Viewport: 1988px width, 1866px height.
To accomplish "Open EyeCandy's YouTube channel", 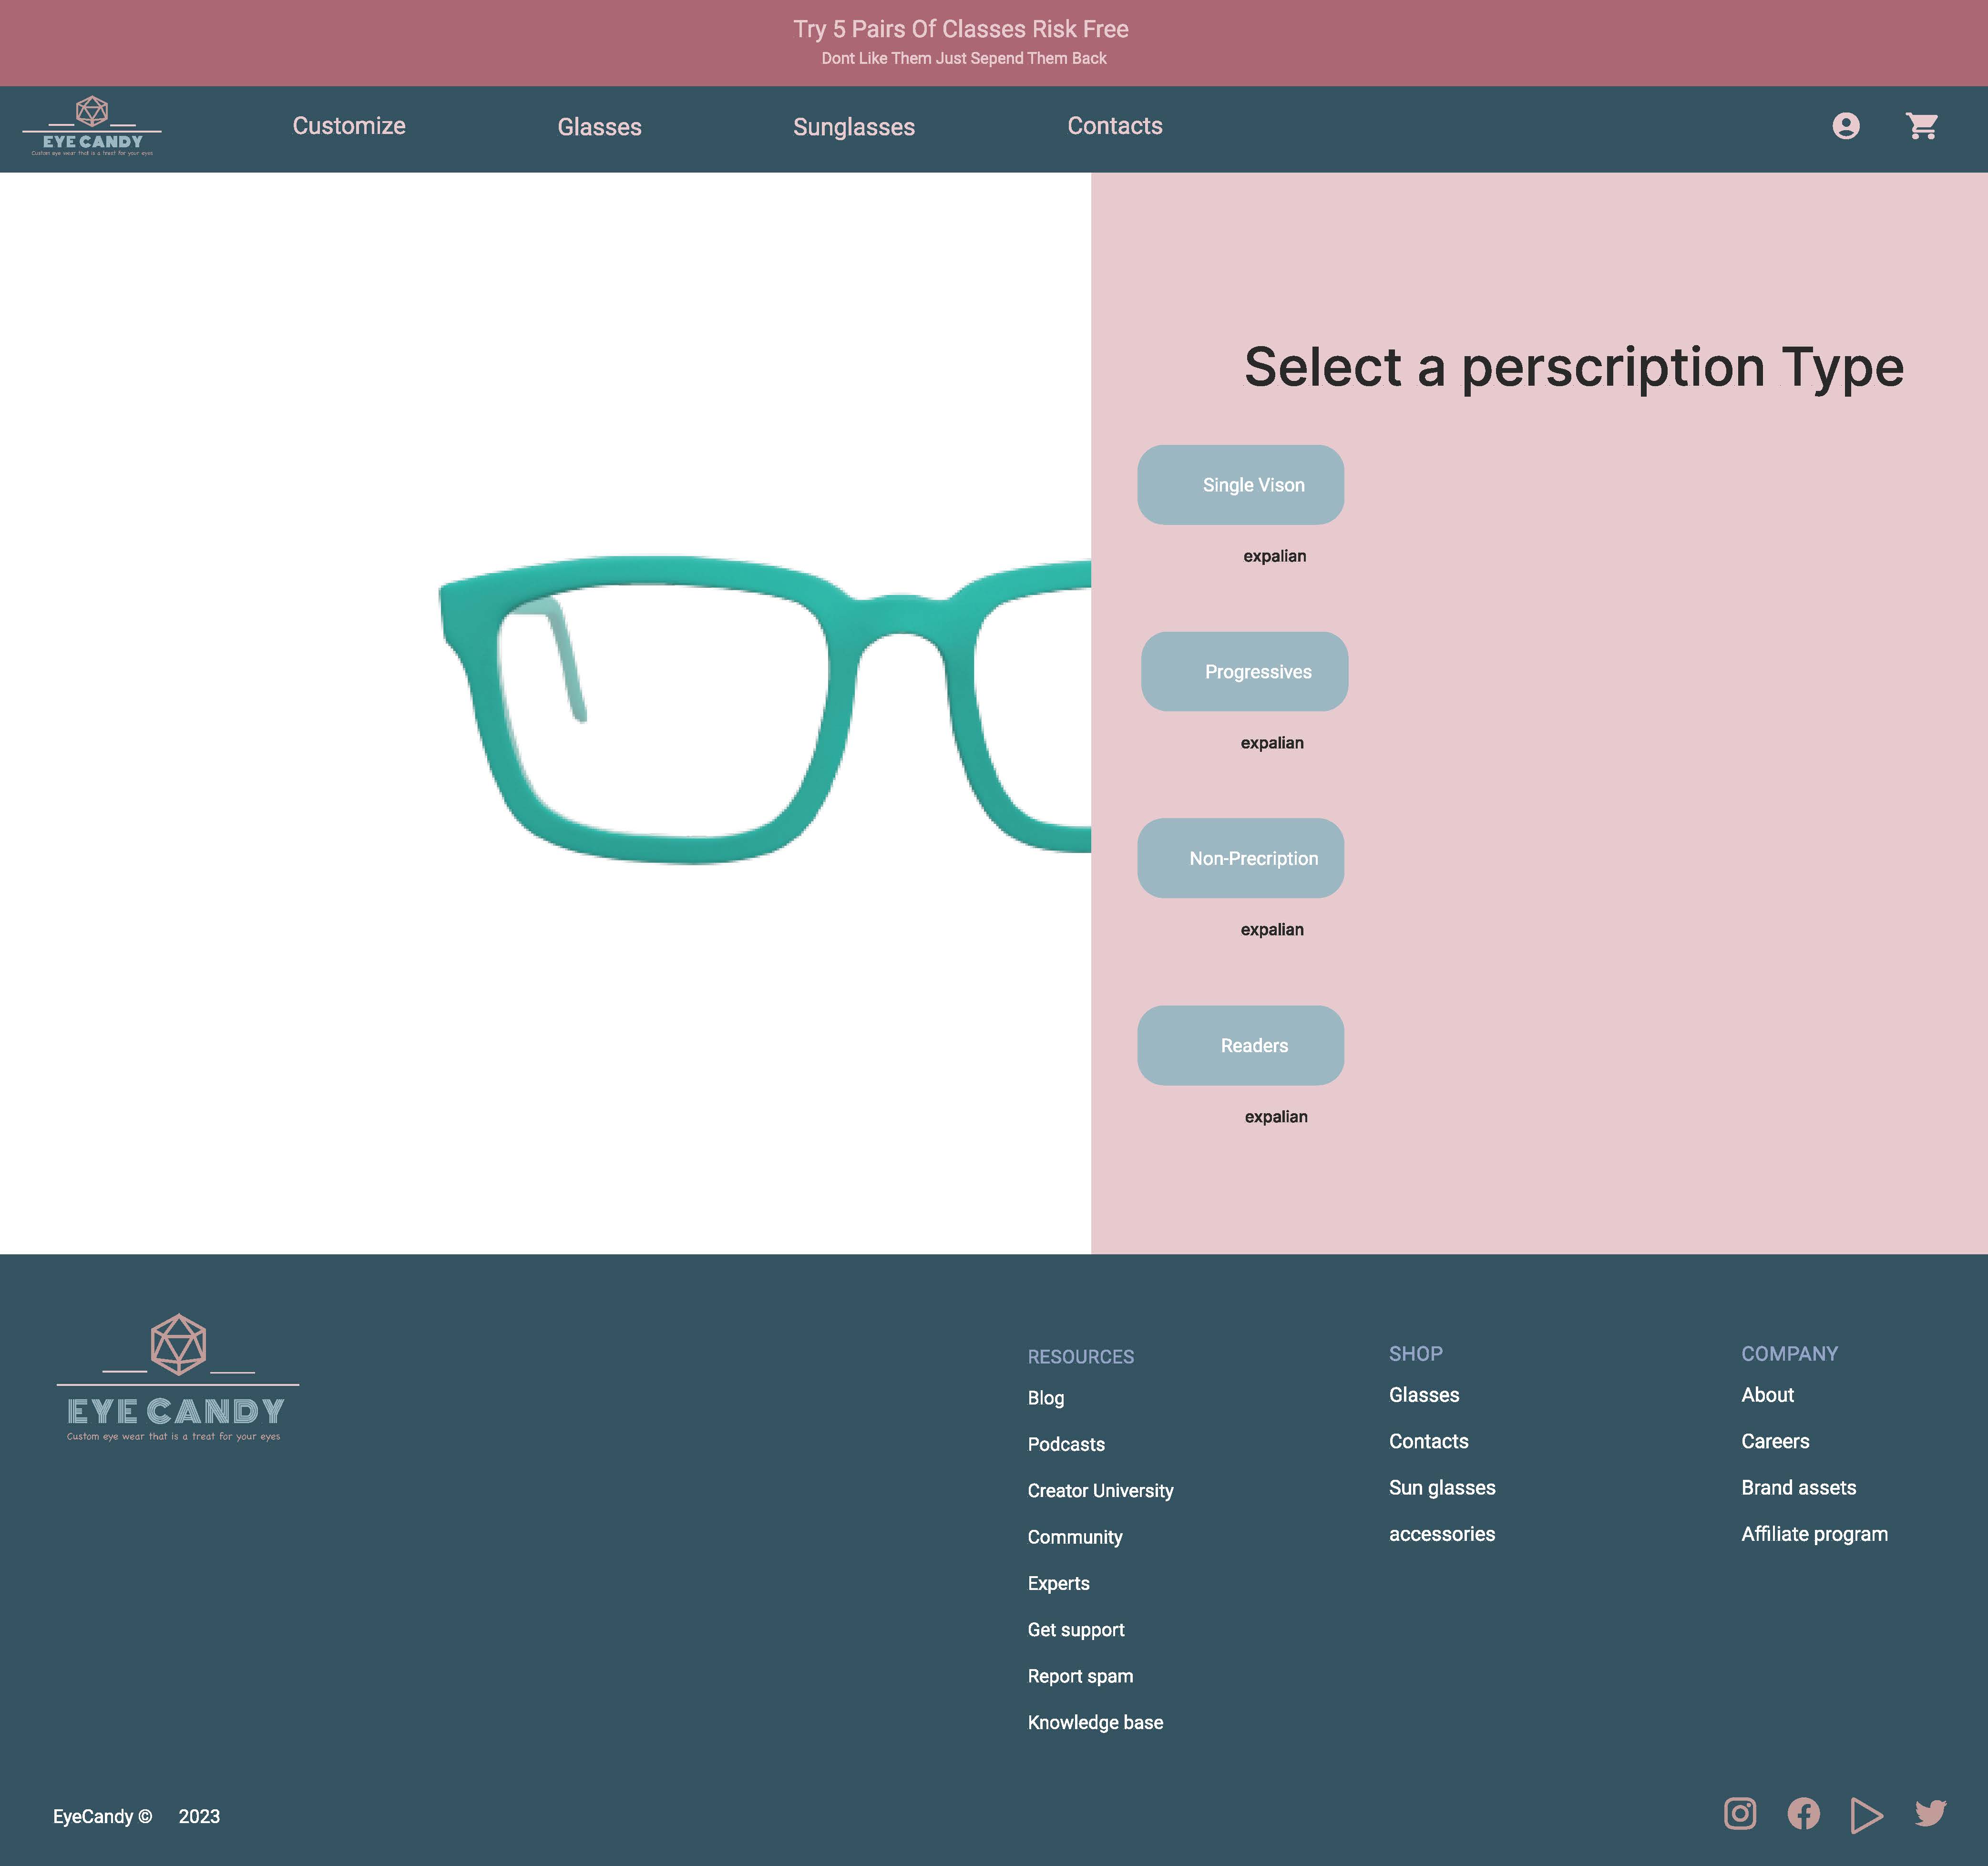I will tap(1868, 1816).
